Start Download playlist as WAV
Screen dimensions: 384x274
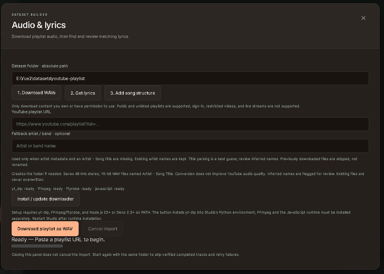[45, 229]
